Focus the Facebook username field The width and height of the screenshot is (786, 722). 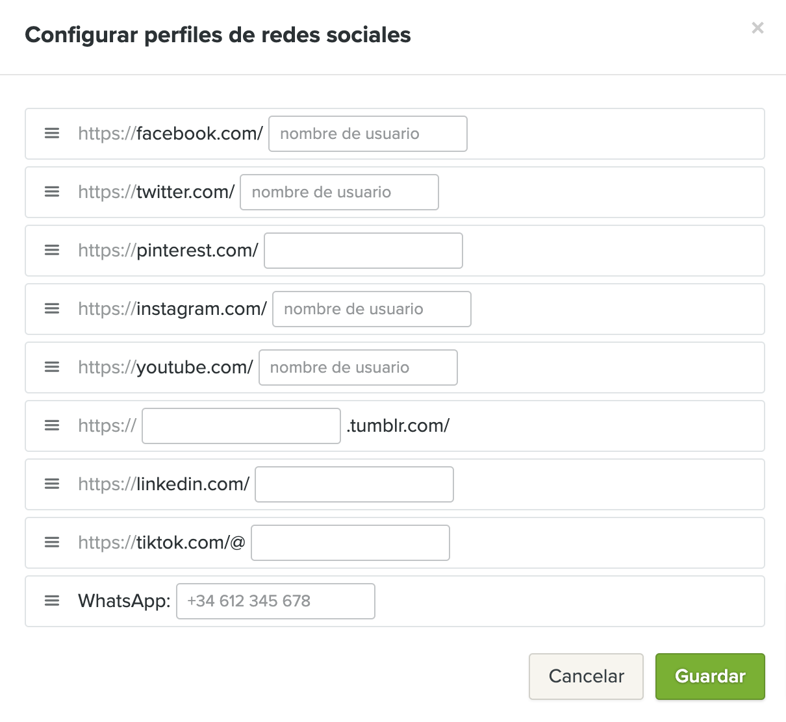368,134
